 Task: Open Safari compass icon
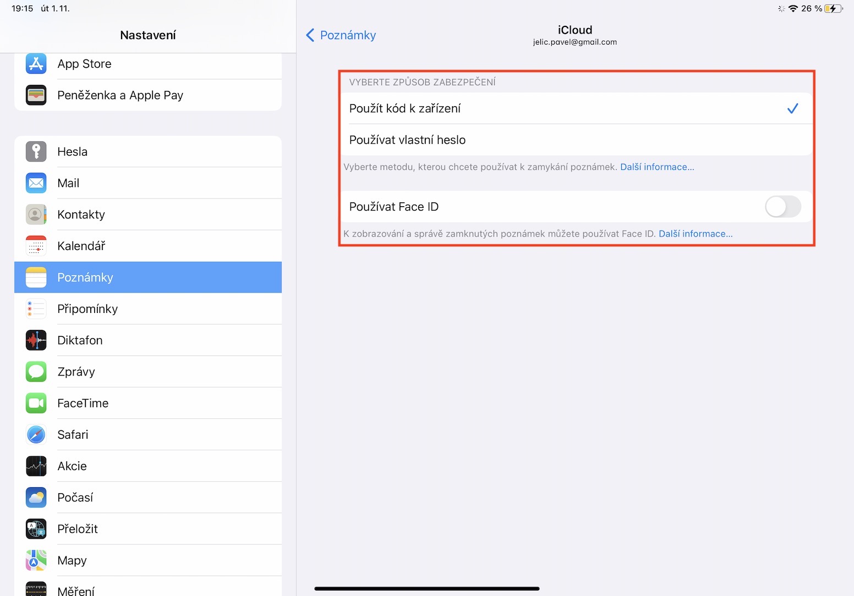tap(36, 435)
